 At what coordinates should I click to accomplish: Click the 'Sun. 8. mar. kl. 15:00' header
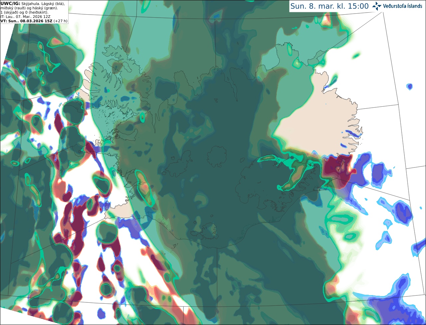[x=329, y=6]
